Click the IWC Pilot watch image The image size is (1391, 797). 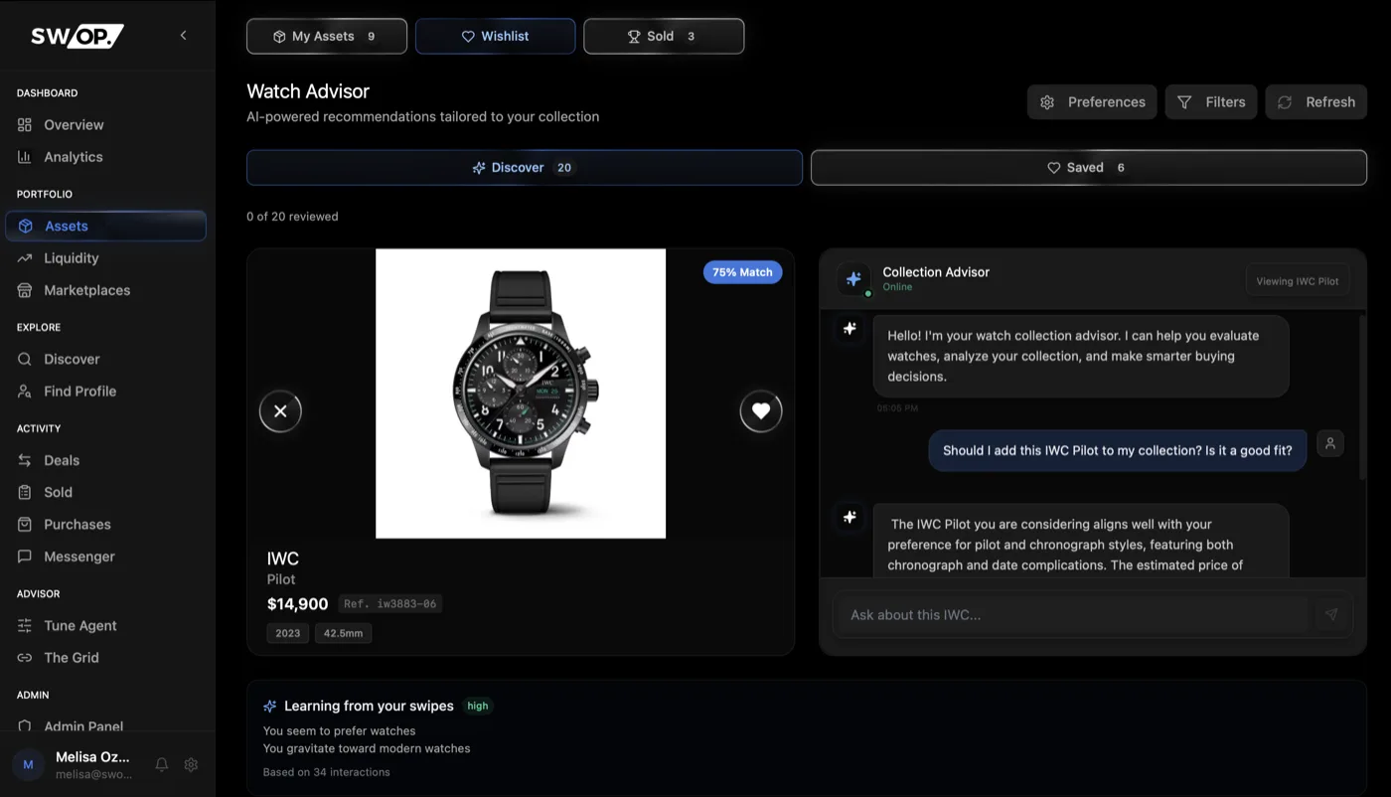point(521,394)
